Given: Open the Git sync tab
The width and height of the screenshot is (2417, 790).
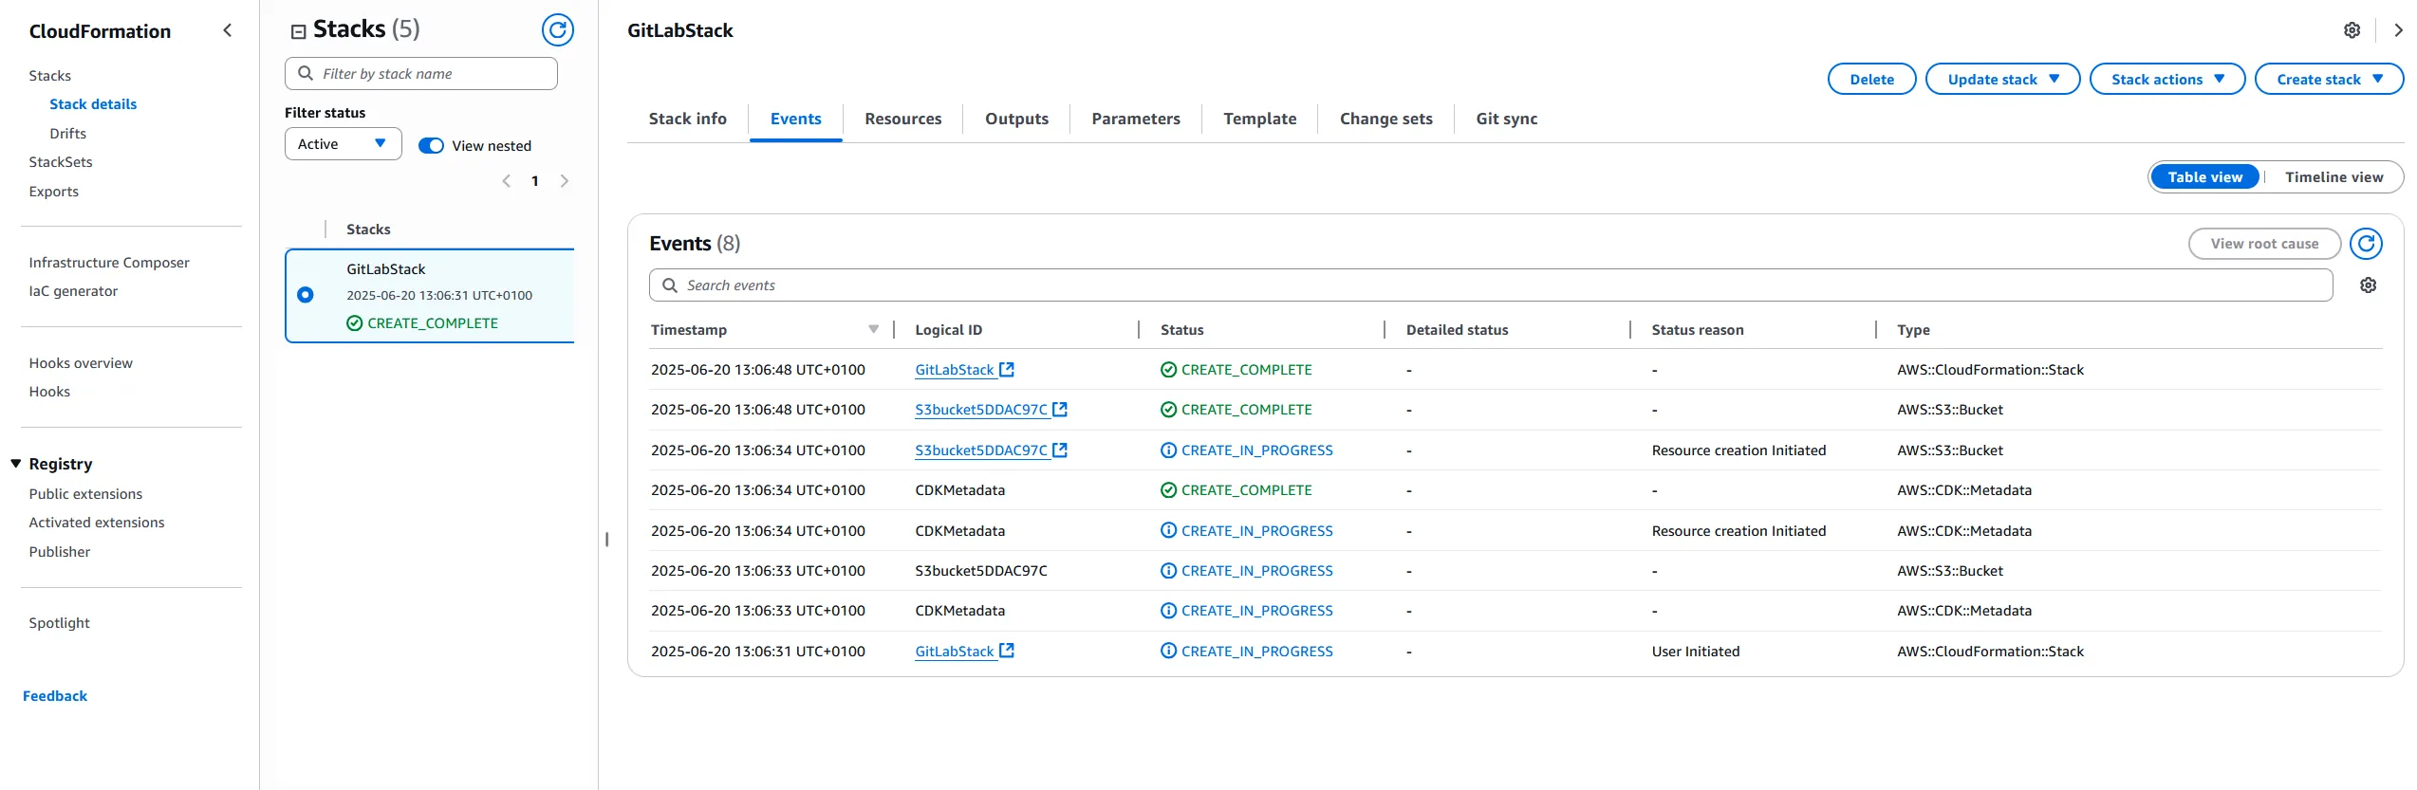Looking at the screenshot, I should click(x=1506, y=119).
